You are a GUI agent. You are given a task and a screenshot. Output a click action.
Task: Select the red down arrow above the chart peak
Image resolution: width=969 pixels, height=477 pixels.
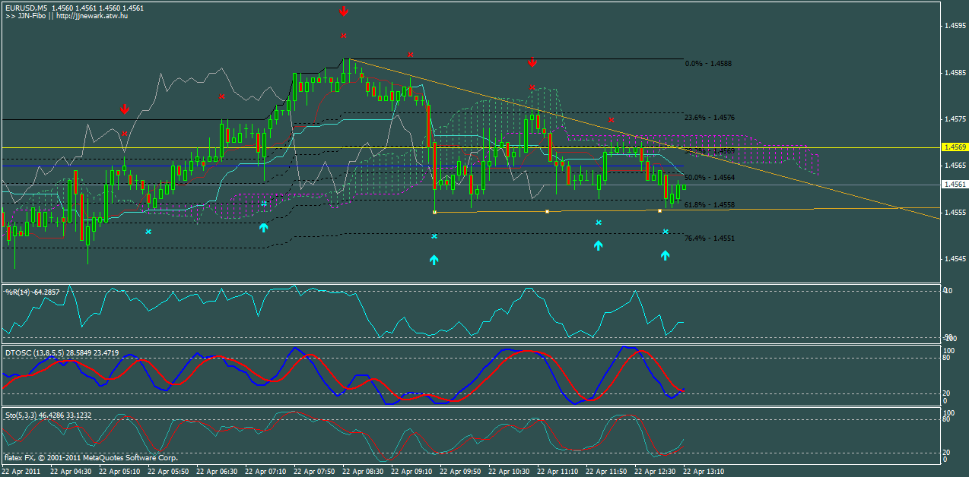pyautogui.click(x=344, y=11)
